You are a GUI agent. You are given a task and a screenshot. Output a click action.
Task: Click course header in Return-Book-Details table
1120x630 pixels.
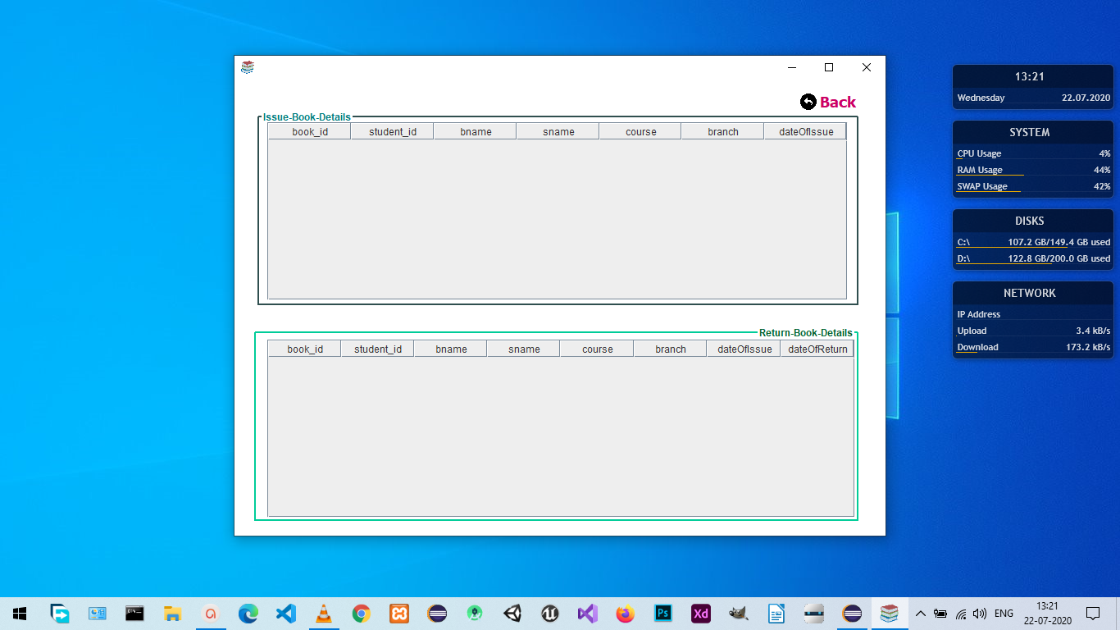(x=598, y=349)
